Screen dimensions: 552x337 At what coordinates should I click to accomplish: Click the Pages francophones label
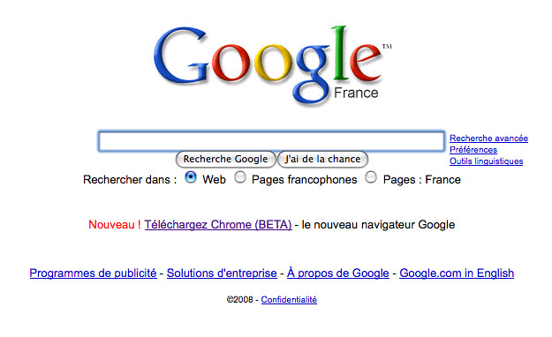click(305, 180)
